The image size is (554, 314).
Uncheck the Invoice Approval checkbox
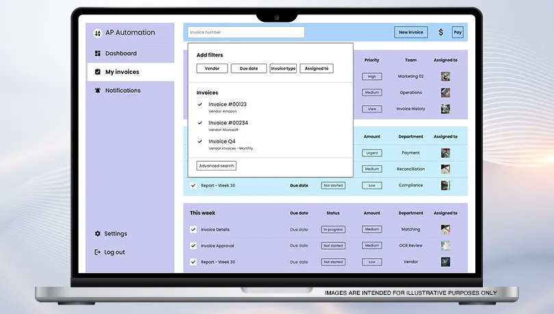click(x=194, y=246)
